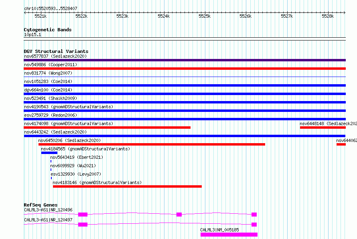Select the last exon of NR_120497
Screen dimensions: 357x239
point(254,225)
